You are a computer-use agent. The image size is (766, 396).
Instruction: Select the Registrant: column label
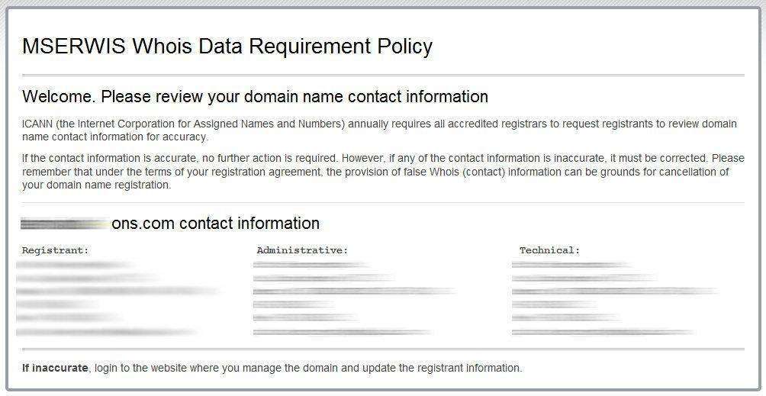point(55,250)
